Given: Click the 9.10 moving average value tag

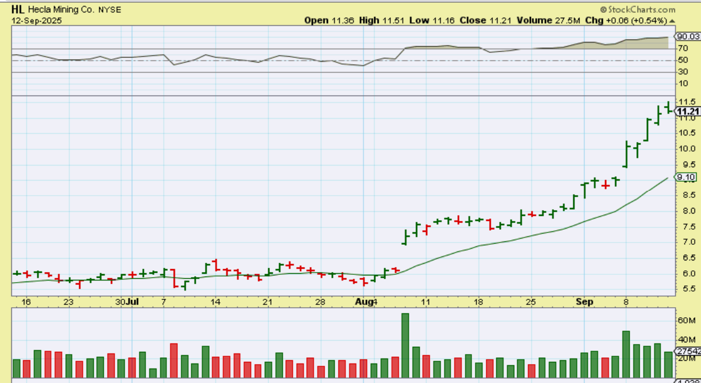Looking at the screenshot, I should point(686,177).
